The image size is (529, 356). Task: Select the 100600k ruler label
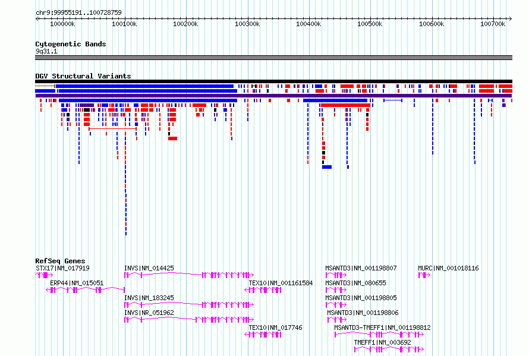tap(432, 24)
